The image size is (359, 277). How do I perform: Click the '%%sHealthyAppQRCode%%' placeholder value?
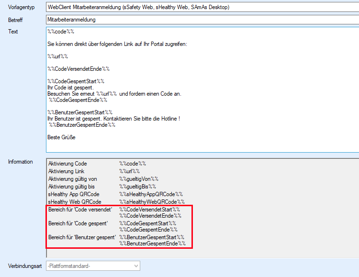tap(151, 194)
